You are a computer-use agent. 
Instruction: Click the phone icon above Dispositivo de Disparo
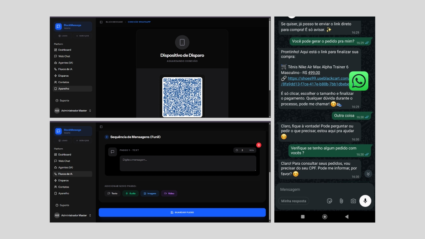click(182, 42)
